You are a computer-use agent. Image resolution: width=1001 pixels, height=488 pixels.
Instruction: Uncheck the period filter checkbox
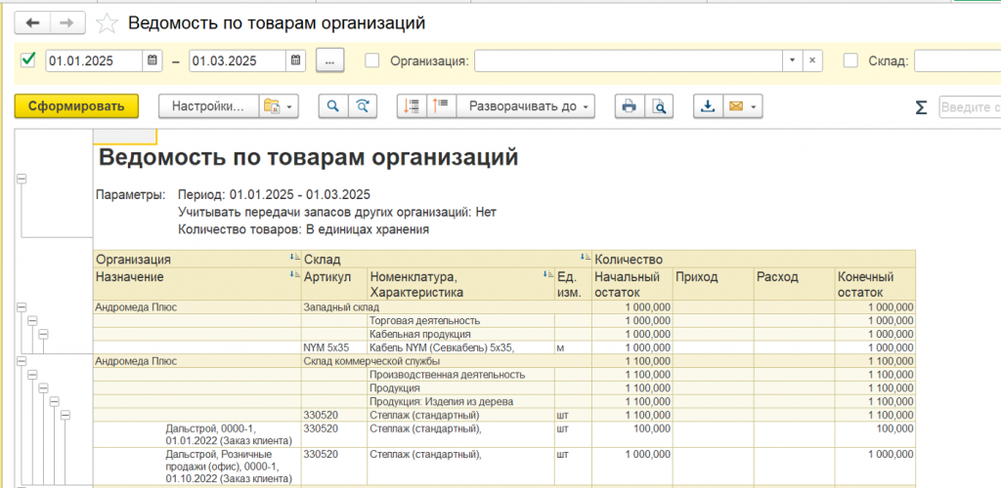(28, 61)
